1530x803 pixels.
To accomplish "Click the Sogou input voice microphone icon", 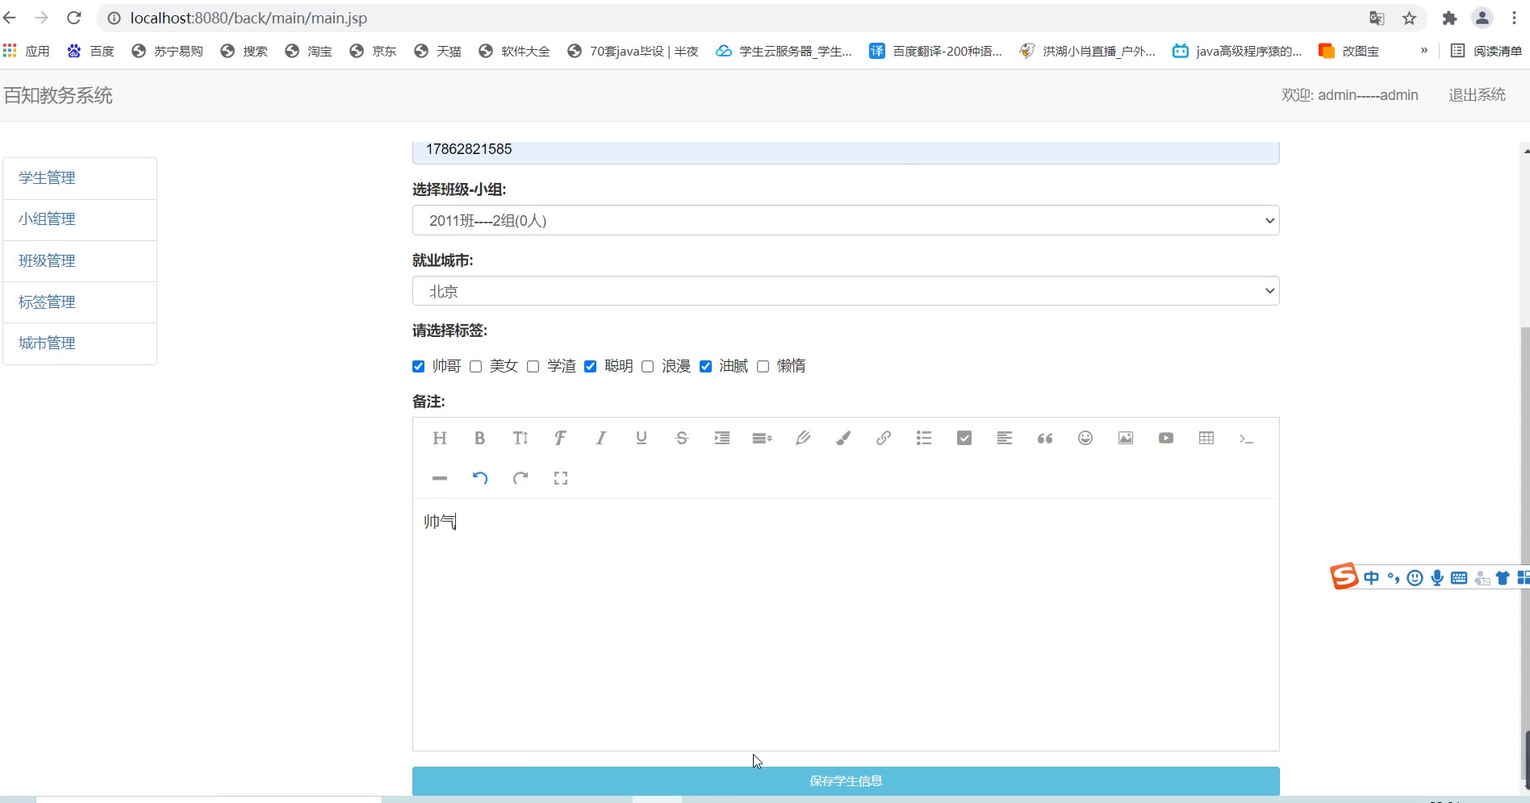I will point(1437,578).
